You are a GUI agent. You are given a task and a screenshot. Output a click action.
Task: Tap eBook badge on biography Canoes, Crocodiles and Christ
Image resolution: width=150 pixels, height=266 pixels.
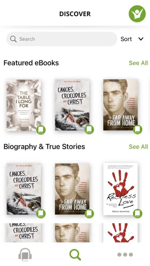[41, 214]
